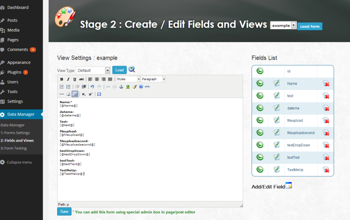Toggle green status icon for Name field
350x220 pixels.
(x=260, y=83)
